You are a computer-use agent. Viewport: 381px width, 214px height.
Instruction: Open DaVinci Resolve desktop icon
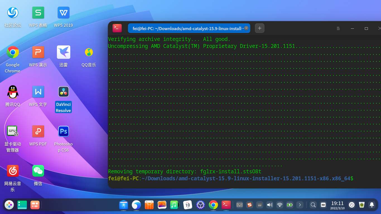coord(64,92)
